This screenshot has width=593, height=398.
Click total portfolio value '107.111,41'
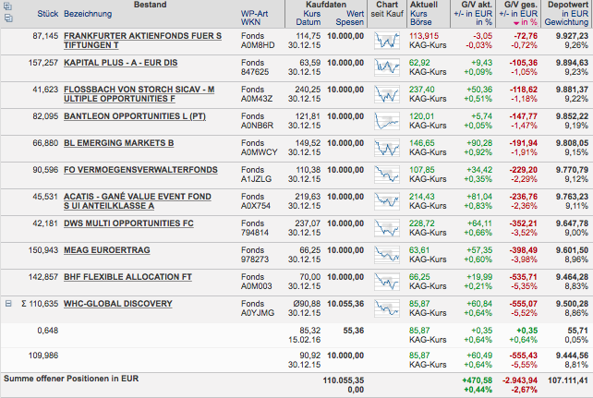(x=568, y=380)
